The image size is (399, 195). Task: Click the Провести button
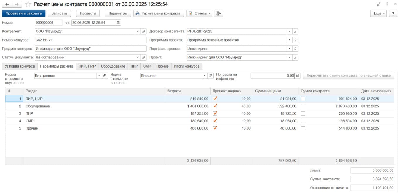pos(88,13)
